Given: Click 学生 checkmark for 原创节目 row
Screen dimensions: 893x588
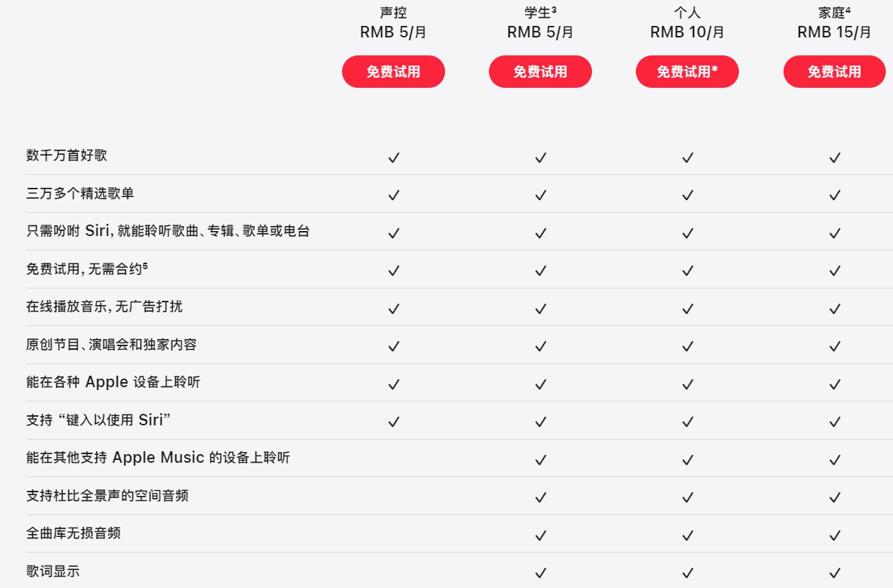Looking at the screenshot, I should coord(541,346).
